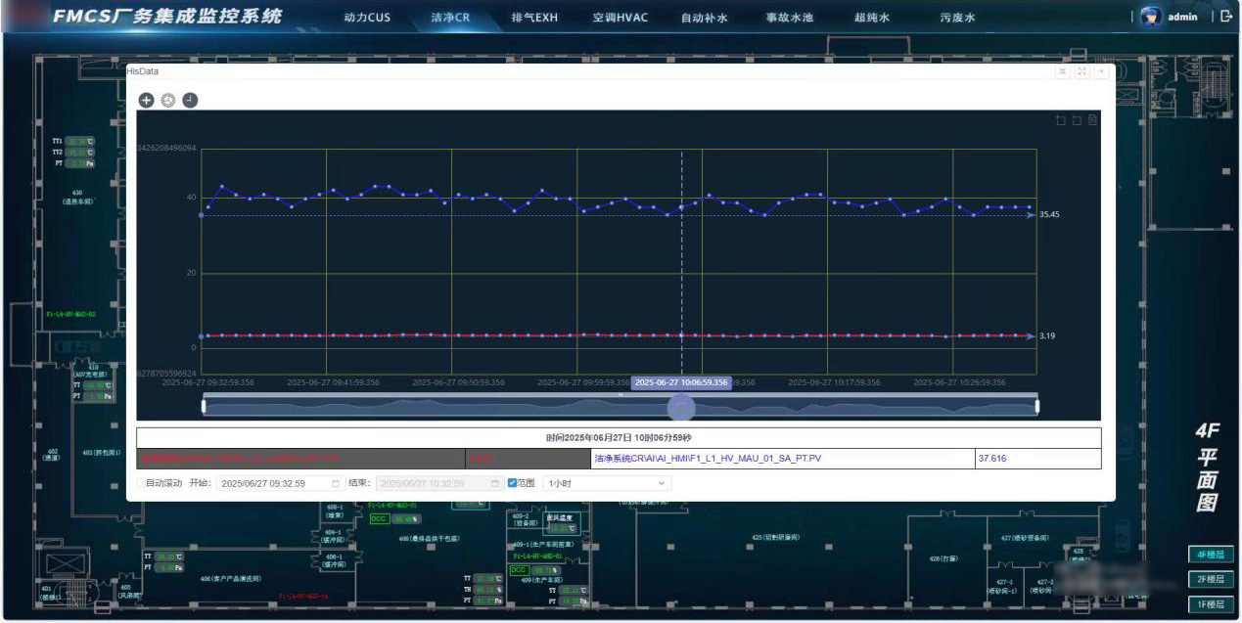Screen dimensions: 1242x623
Task: Open the gear settings icon in HisData
Action: click(x=167, y=100)
